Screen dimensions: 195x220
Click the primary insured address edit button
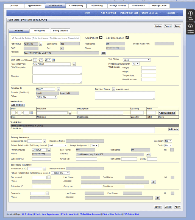click(x=148, y=155)
